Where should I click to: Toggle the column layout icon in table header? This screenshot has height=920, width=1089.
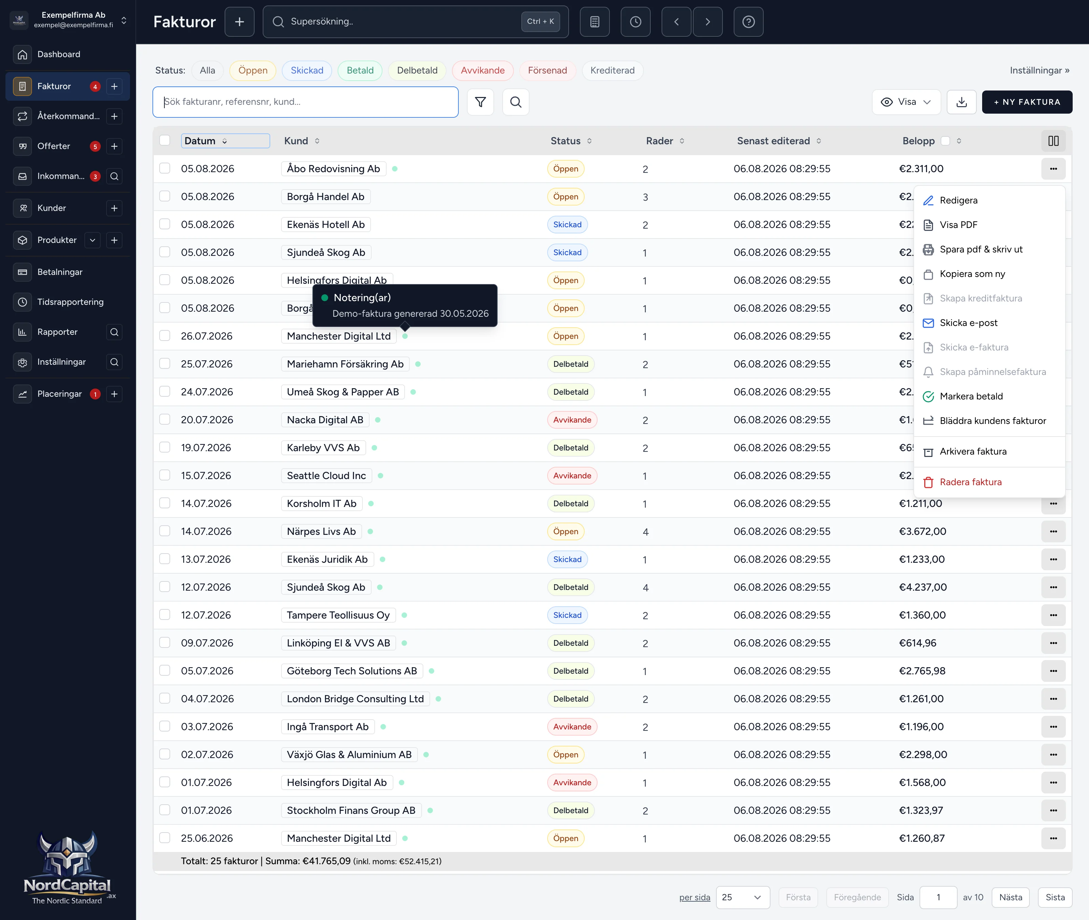coord(1053,141)
